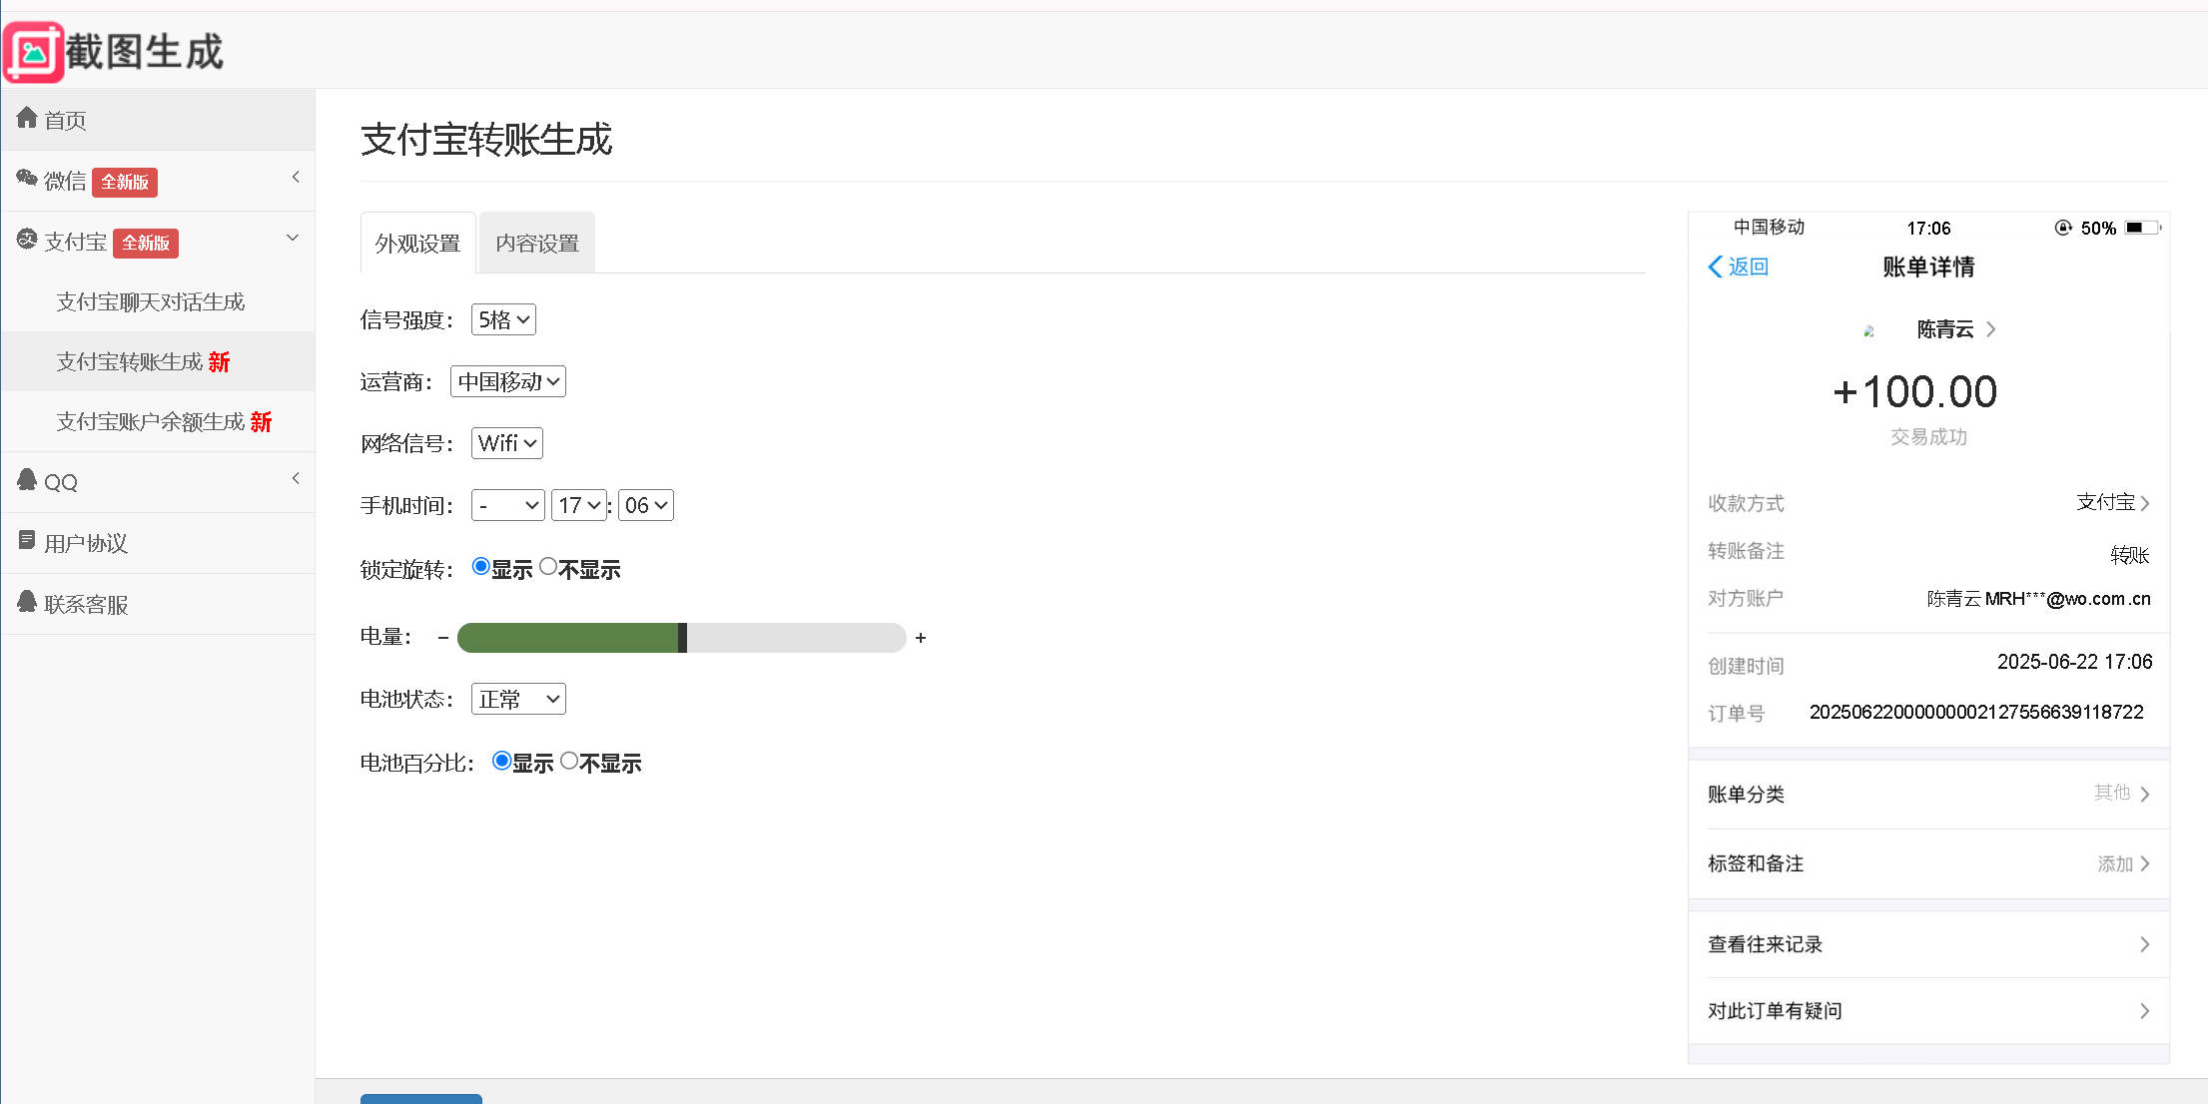2208x1104 pixels.
Task: Click the Alipay icon in sidebar
Action: pyautogui.click(x=27, y=240)
